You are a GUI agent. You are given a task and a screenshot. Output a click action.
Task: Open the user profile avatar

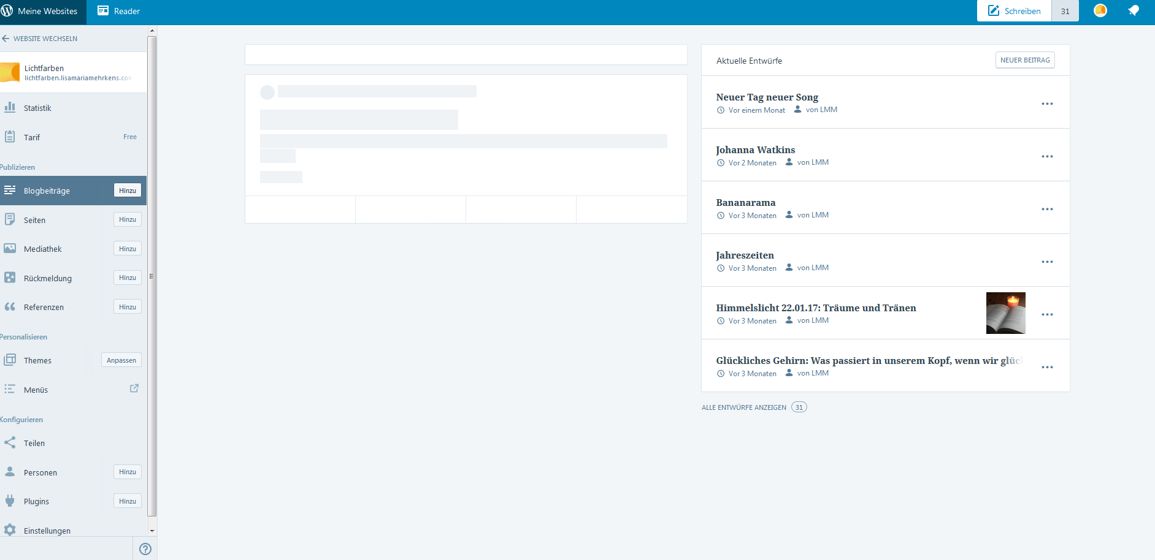[1100, 10]
